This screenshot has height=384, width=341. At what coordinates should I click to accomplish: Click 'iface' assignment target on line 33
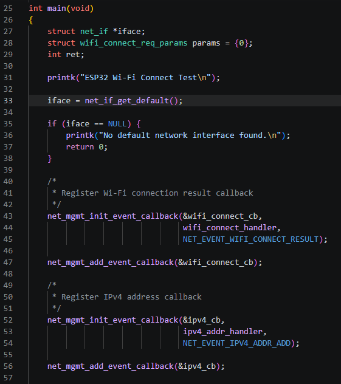tap(59, 101)
